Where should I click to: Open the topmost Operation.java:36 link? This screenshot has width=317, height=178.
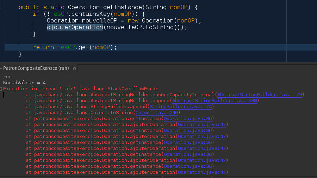(x=188, y=119)
